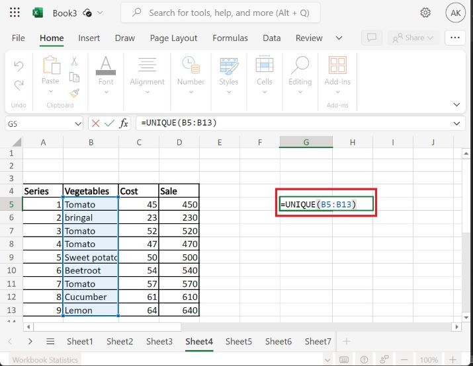
Task: Zoom out with the minus button
Action: click(404, 359)
